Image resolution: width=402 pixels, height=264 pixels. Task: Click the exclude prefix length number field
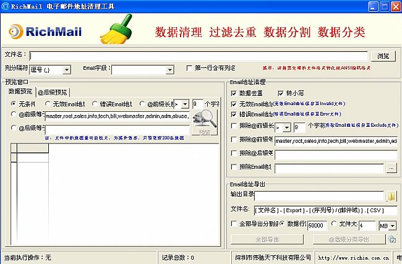[x=299, y=127]
